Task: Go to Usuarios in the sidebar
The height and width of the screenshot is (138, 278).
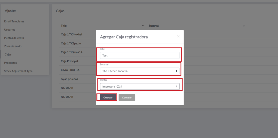Action: 10,30
